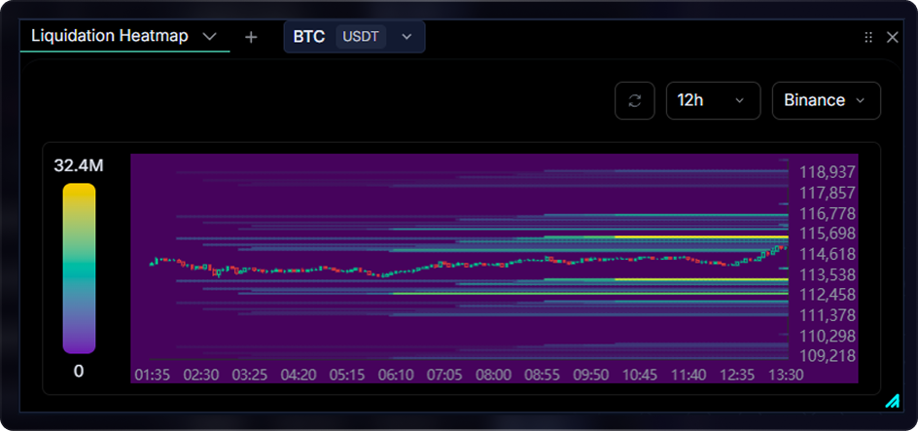
Task: Click the 110,298 price axis label
Action: [x=828, y=336]
